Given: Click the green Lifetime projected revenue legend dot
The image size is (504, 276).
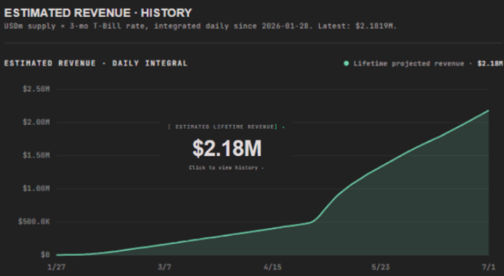Looking at the screenshot, I should click(x=346, y=63).
